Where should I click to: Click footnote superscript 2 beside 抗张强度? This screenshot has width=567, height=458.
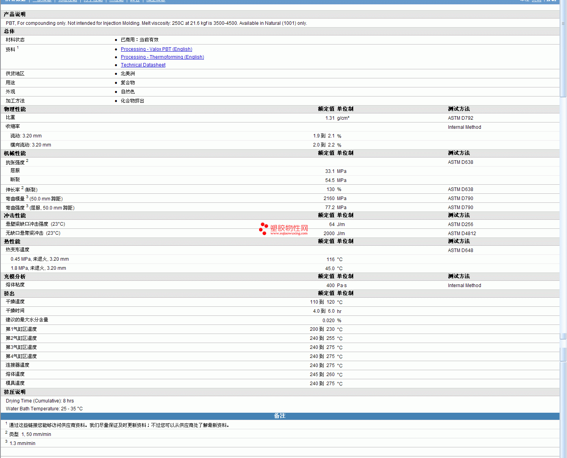[27, 161]
